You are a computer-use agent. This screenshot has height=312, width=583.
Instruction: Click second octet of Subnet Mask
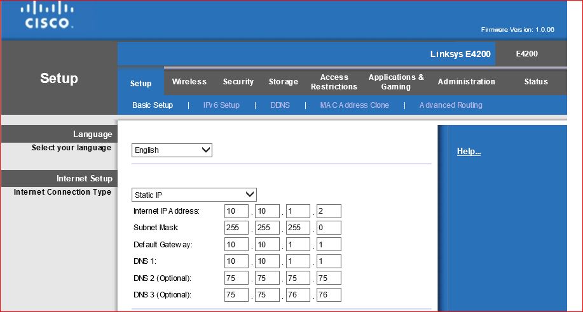tap(267, 228)
